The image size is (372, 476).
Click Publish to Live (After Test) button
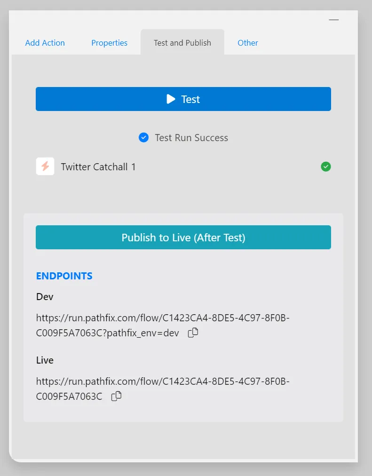pos(183,238)
